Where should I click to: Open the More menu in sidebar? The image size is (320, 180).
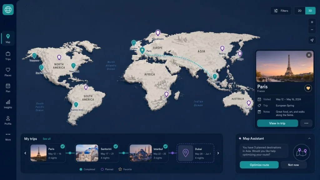click(x=8, y=137)
